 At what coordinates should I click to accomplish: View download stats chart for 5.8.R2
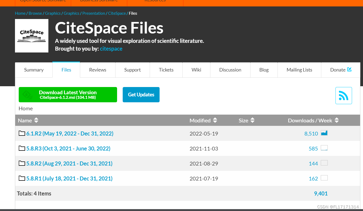click(x=324, y=163)
